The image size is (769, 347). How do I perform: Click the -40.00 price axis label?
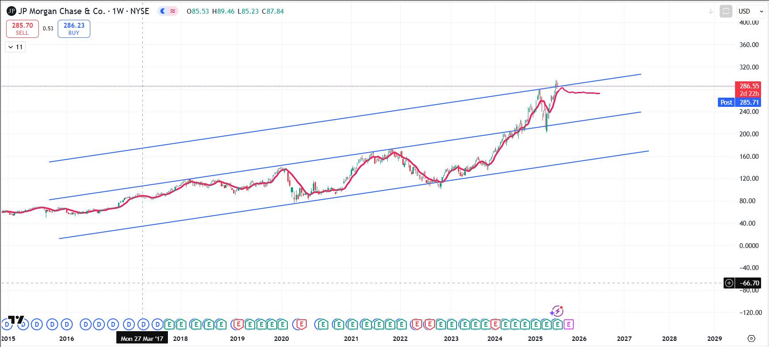pyautogui.click(x=749, y=268)
